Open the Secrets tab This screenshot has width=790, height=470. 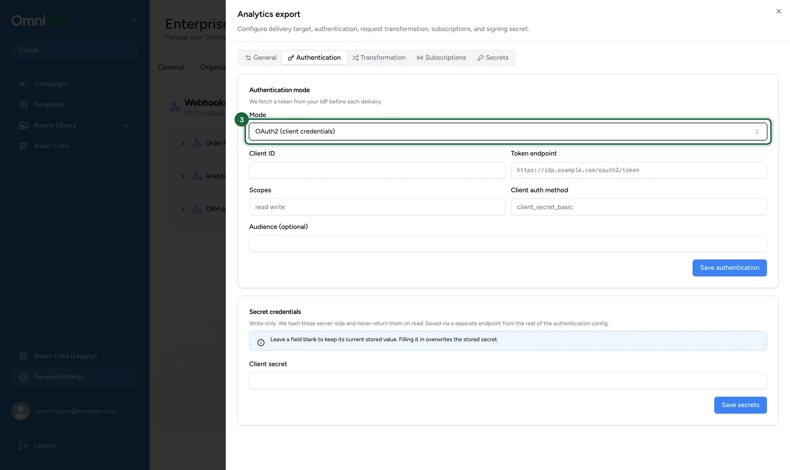click(493, 58)
